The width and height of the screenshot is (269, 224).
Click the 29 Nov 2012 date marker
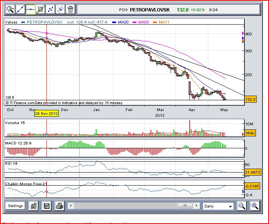[x=46, y=114]
